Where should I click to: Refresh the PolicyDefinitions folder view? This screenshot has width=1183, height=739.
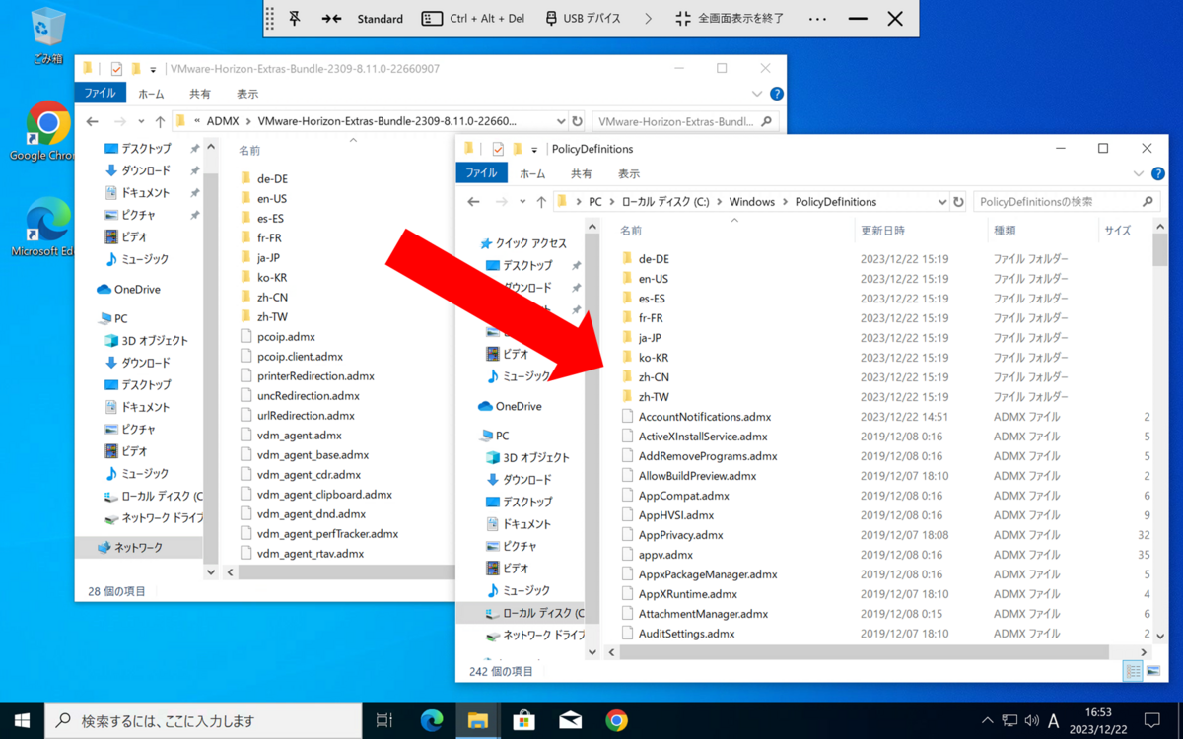[x=958, y=201]
